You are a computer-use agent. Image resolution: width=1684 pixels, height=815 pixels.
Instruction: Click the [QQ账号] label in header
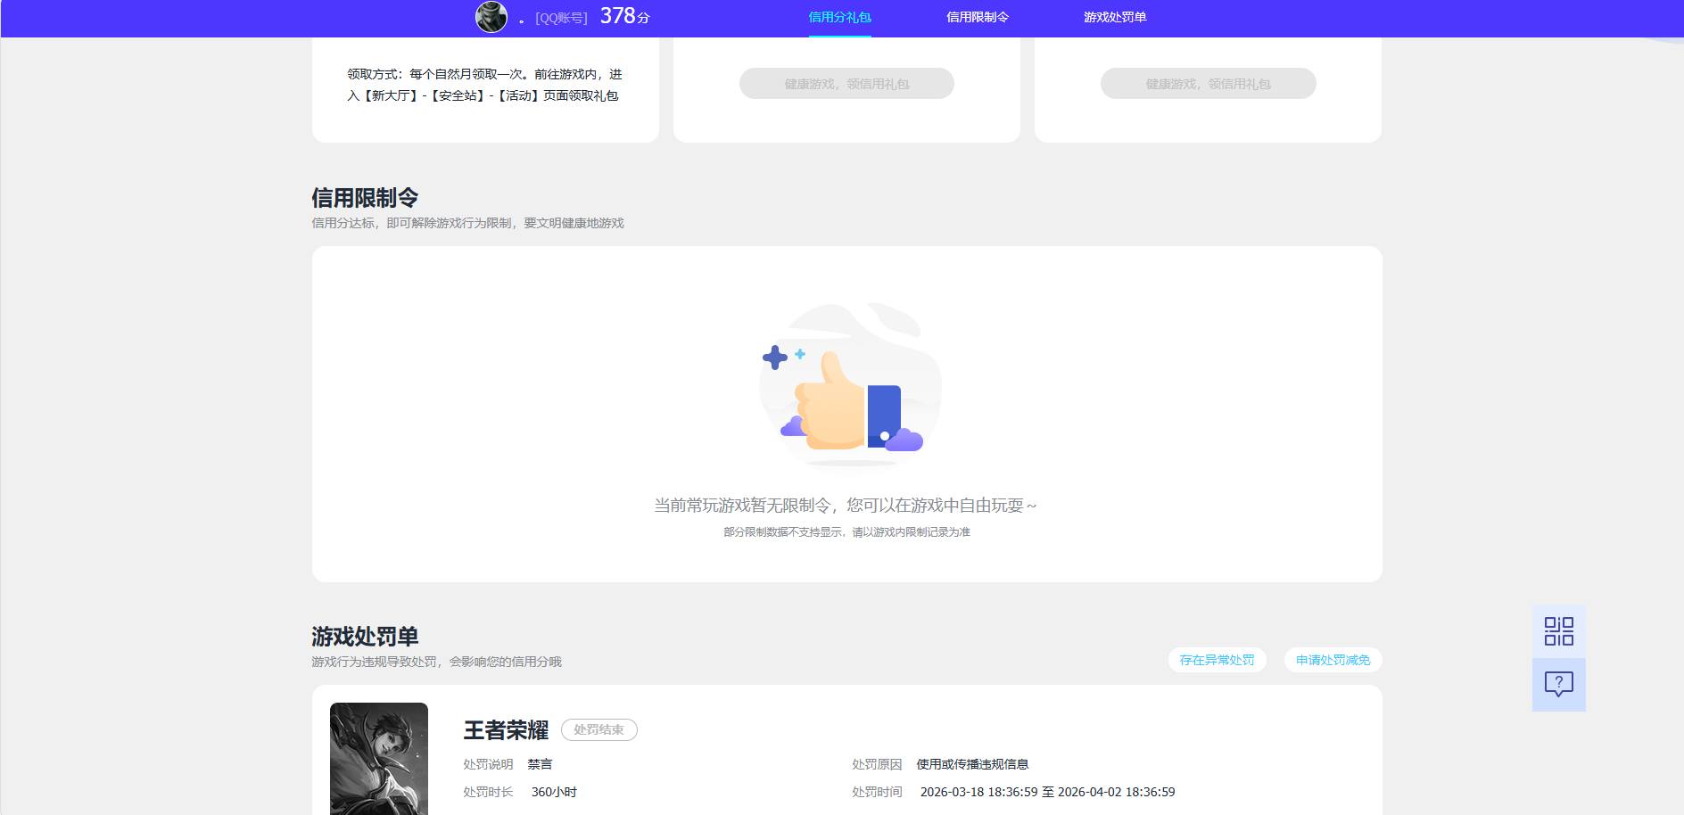tap(561, 18)
